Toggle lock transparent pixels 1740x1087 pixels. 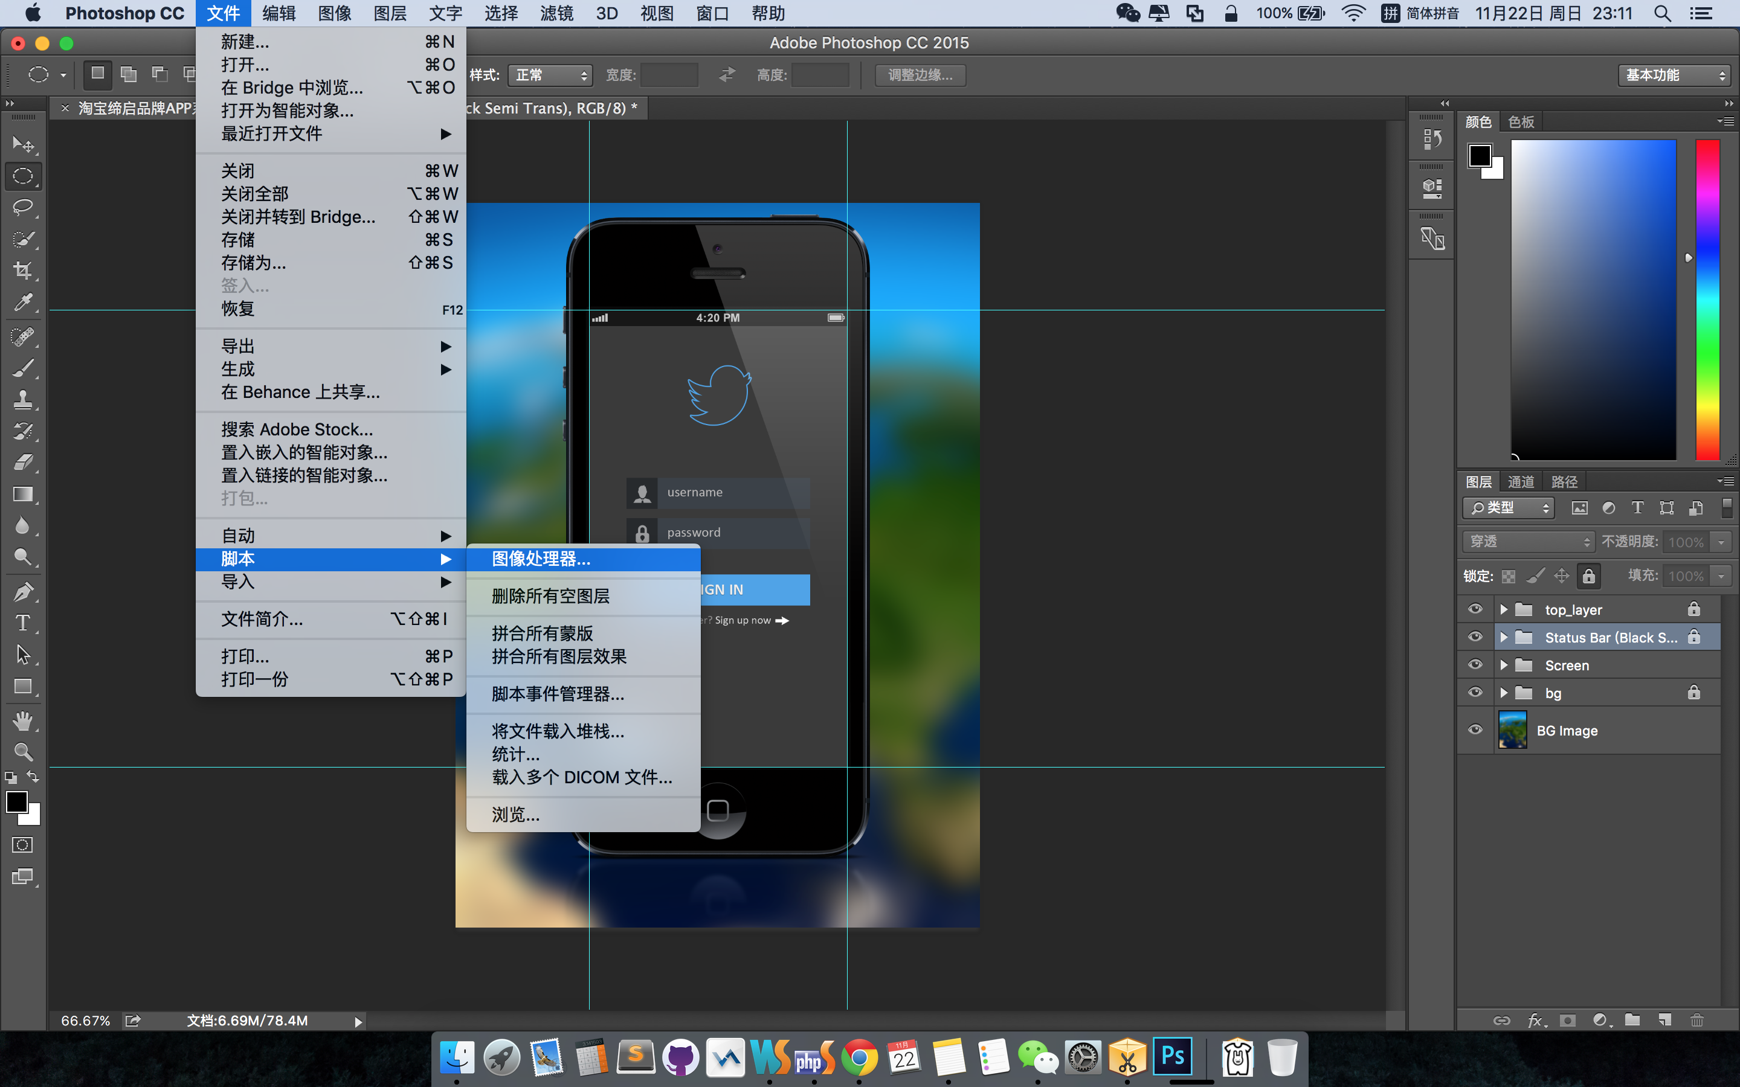coord(1509,576)
